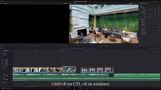Mute the Audio 2 track
Viewport: 161px width, 90px height.
coord(7,79)
